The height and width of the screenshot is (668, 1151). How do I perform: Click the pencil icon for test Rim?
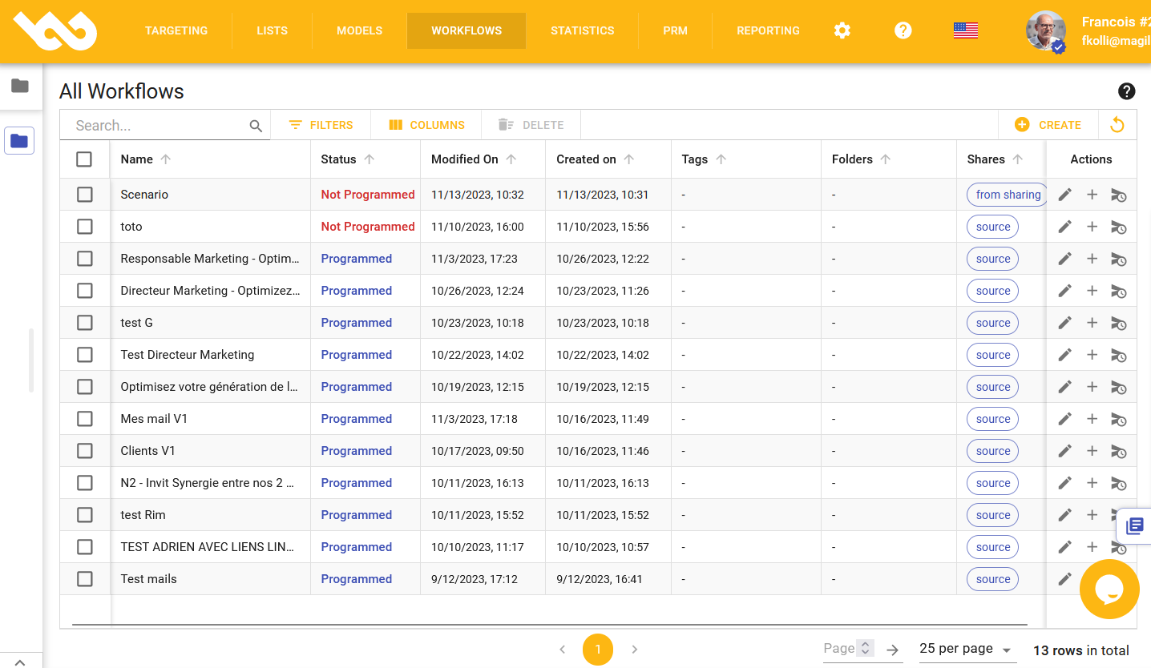pos(1064,515)
